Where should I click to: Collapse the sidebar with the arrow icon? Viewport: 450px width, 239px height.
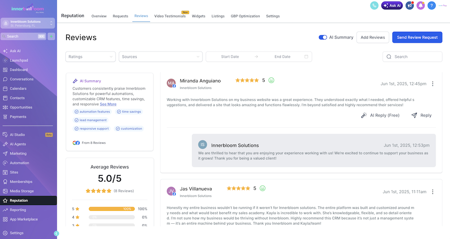click(x=57, y=234)
